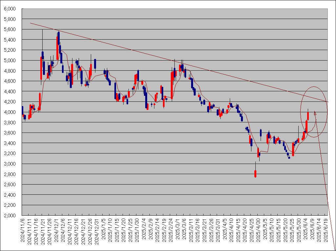Screen dimensions: 336x251
Task: Select the 3,800 y-axis label
Action: [10, 122]
